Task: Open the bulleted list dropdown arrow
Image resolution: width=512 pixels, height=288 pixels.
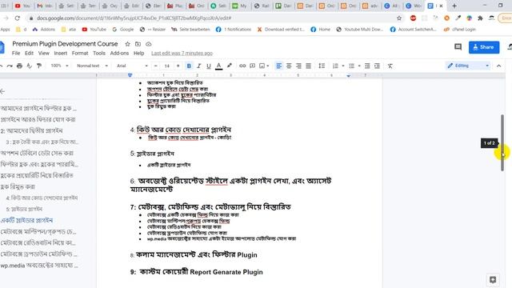Action: [359, 66]
